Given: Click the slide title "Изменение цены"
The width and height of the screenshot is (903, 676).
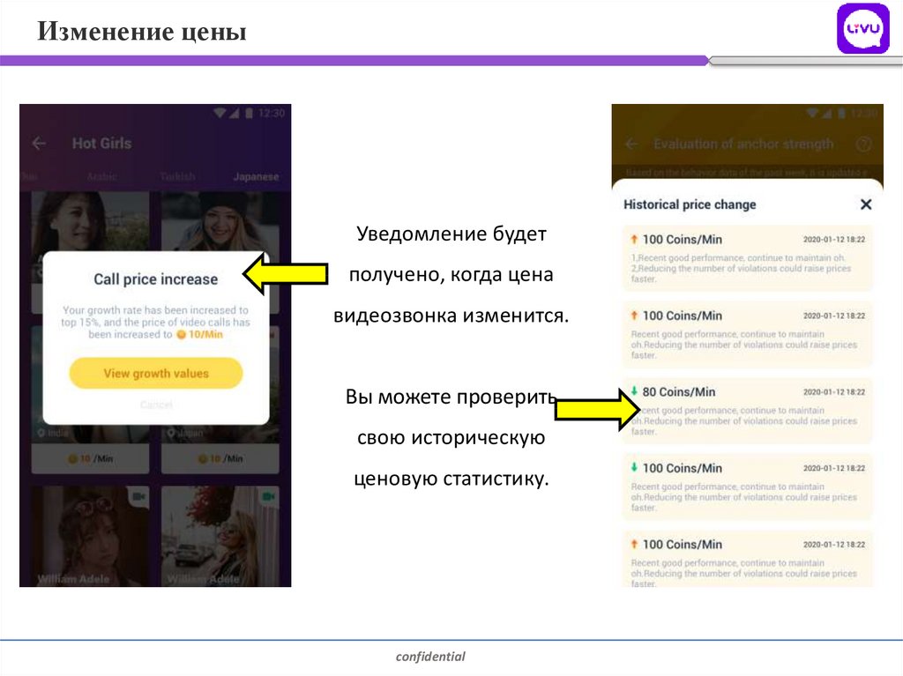Looking at the screenshot, I should pyautogui.click(x=142, y=33).
